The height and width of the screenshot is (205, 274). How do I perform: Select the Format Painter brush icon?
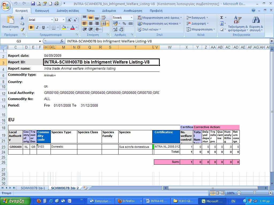[x=22, y=29]
